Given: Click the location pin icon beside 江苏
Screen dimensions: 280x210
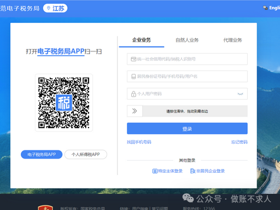Looking at the screenshot, I should point(49,8).
